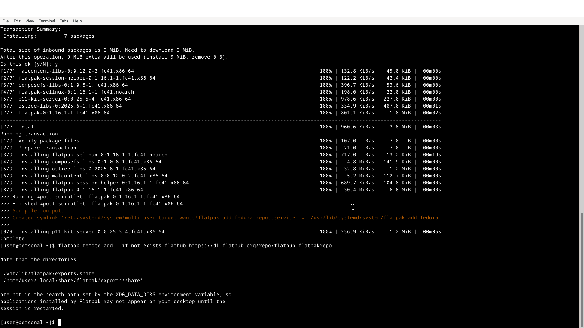The width and height of the screenshot is (584, 328).
Task: Click the 'Is this ok [y/N]: y' line
Action: tap(29, 64)
